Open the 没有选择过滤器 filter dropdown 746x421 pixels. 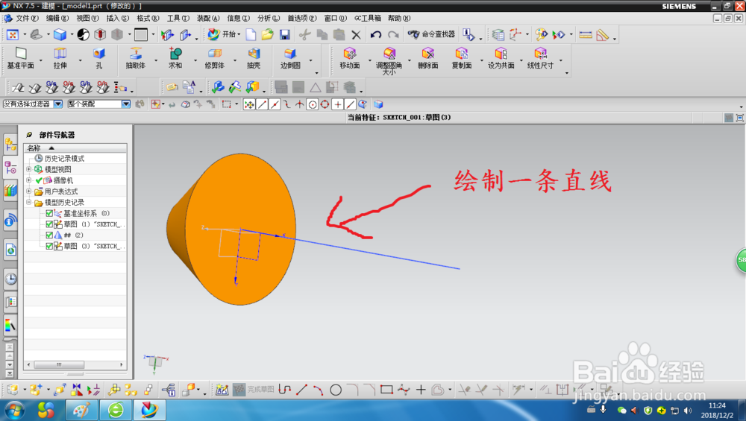click(x=58, y=104)
